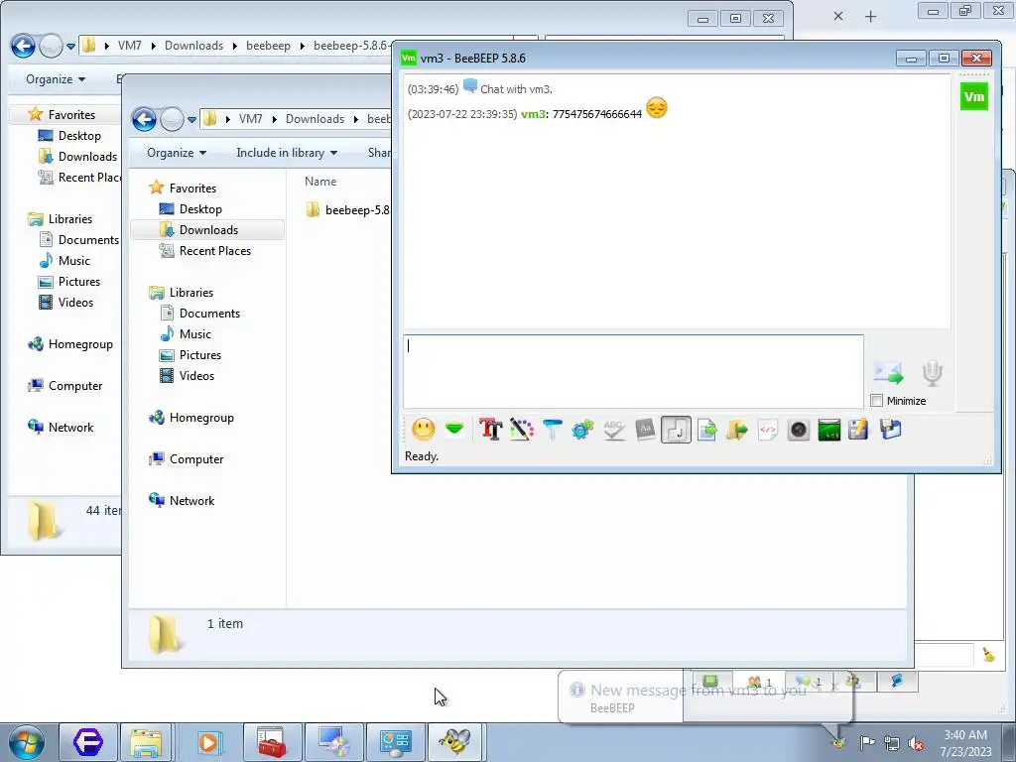
Task: Click beebeep breadcrumb in rear Explorer window
Action: 268,46
